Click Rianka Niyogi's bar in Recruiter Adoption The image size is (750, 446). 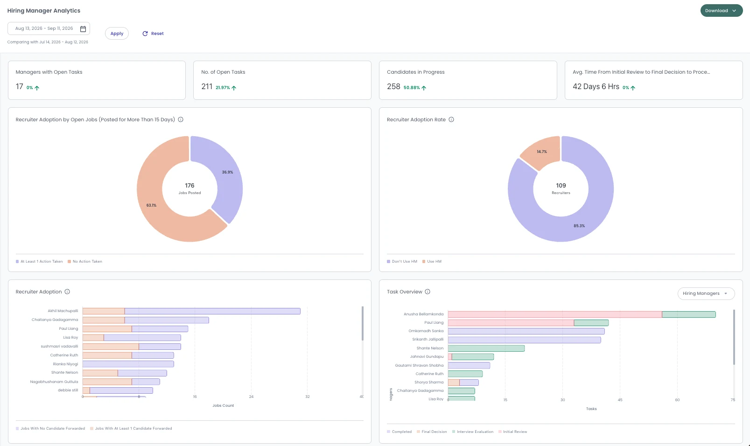click(x=128, y=364)
